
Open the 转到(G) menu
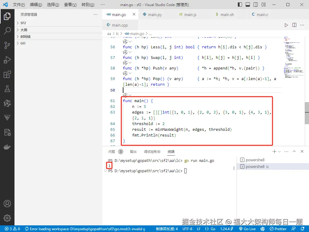(88, 5)
